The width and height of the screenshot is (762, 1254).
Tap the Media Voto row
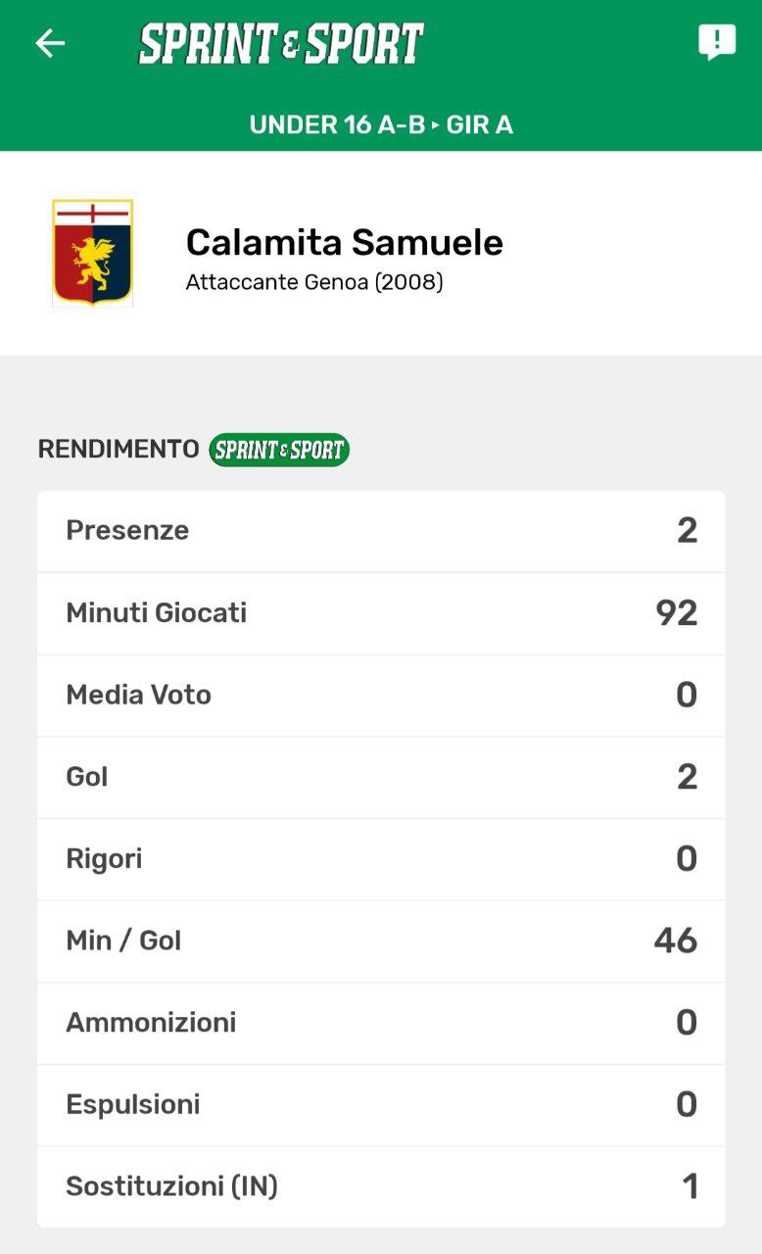[381, 696]
